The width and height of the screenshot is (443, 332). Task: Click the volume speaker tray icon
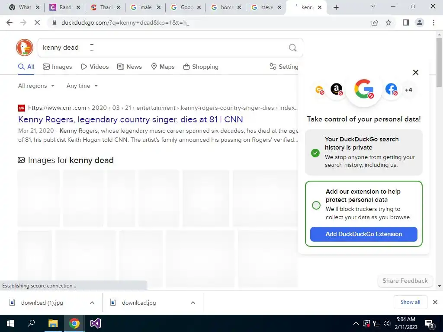387,323
